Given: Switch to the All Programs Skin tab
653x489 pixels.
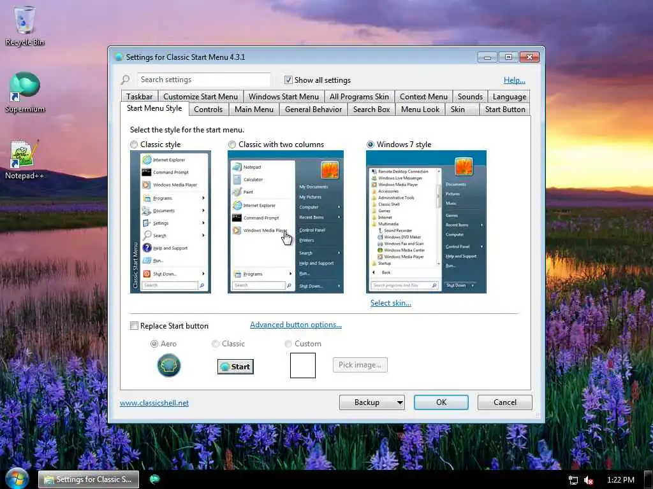Looking at the screenshot, I should tap(359, 97).
